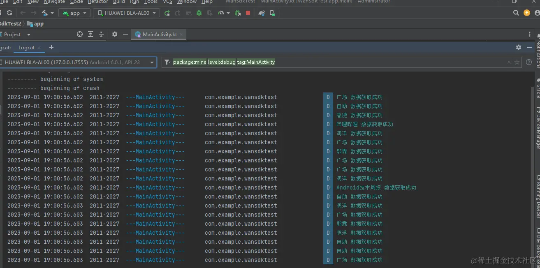This screenshot has height=268, width=540.
Task: Click the Search Everywhere magnifier icon
Action: (516, 13)
